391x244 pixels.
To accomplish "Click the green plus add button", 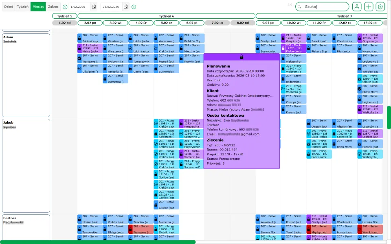I will point(369,7).
